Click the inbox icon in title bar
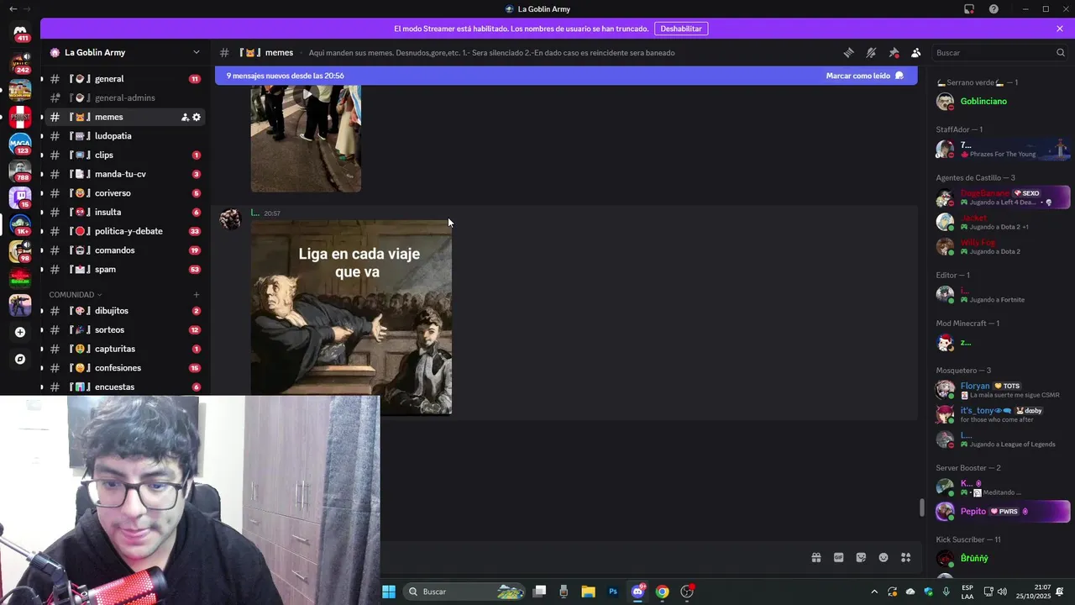The height and width of the screenshot is (605, 1075). pos(969,9)
